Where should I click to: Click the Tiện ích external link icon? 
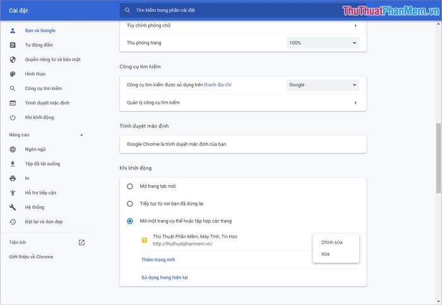81,243
